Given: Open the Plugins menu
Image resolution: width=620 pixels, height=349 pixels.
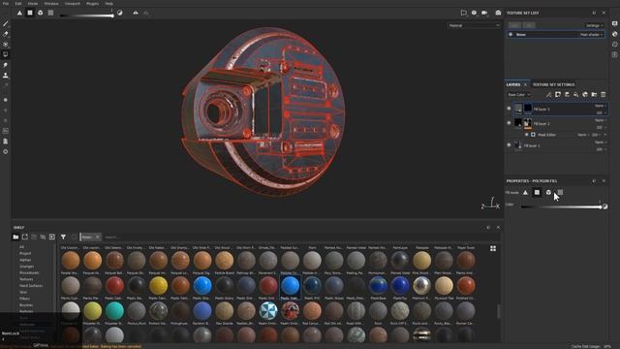Looking at the screenshot, I should point(93,3).
